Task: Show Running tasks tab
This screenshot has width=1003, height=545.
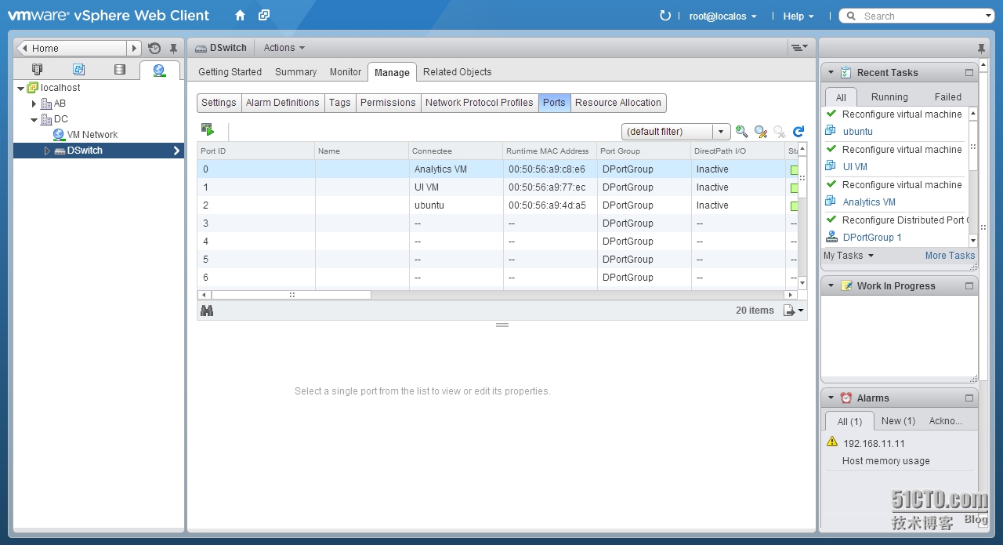Action: coord(889,97)
